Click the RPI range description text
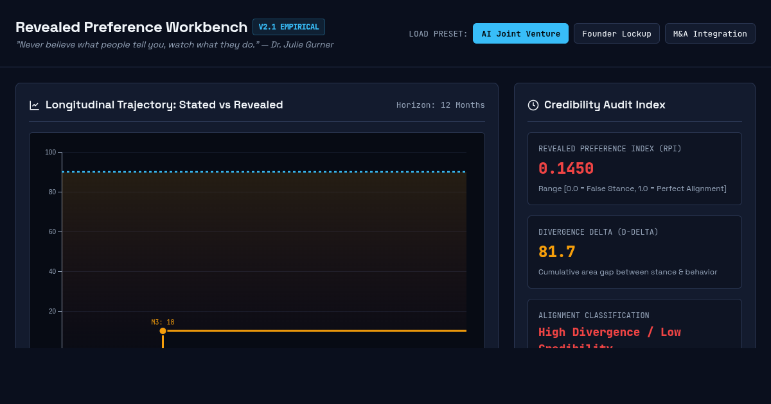The width and height of the screenshot is (771, 404). [632, 189]
